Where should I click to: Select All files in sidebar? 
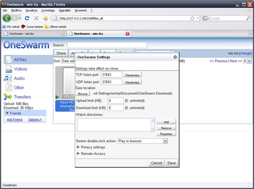click(x=20, y=60)
